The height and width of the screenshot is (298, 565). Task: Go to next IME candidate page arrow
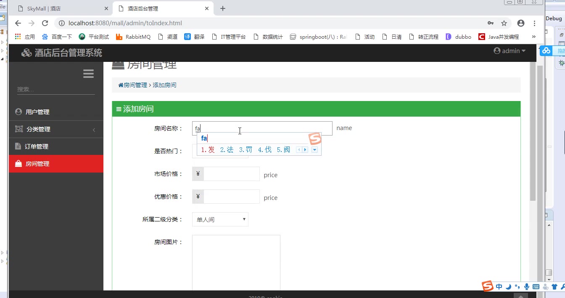pos(305,150)
